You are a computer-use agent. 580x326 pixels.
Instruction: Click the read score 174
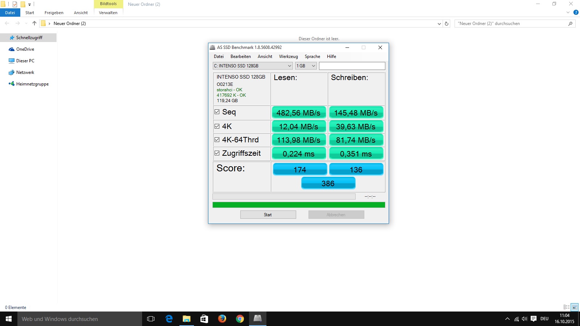point(300,170)
